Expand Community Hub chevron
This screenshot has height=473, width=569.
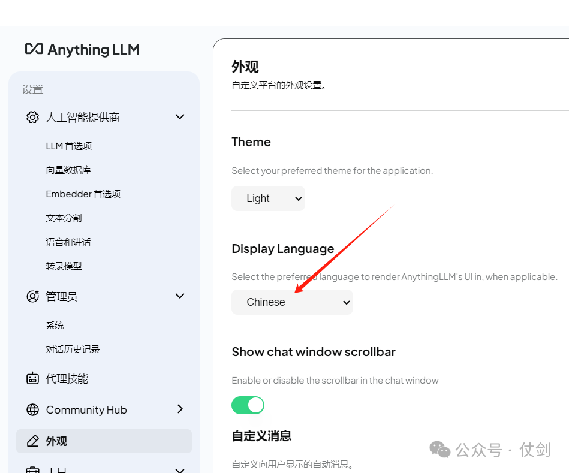coord(180,409)
